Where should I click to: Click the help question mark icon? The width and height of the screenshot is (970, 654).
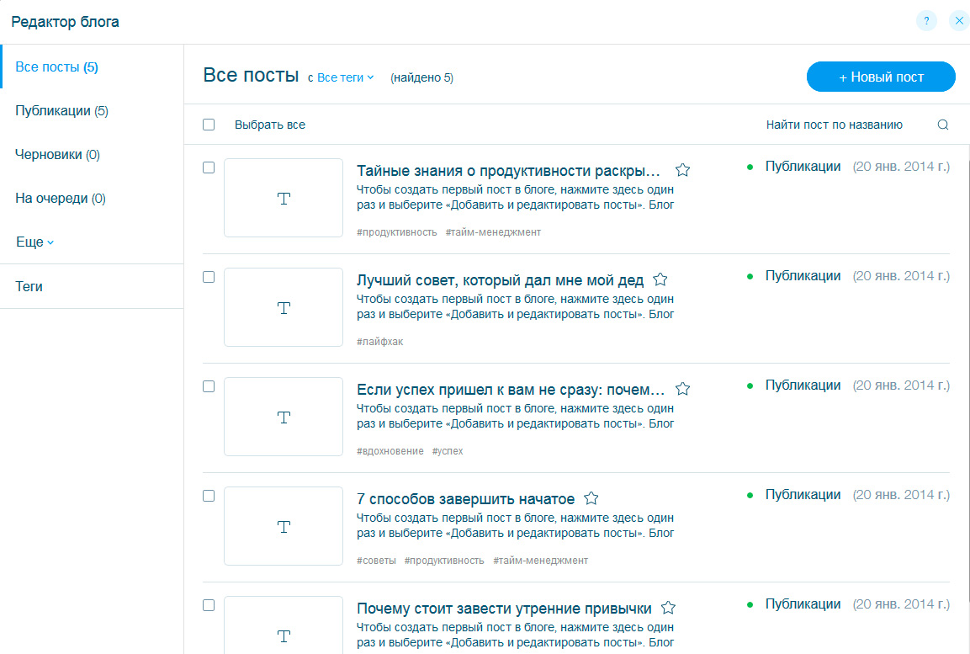(x=926, y=22)
